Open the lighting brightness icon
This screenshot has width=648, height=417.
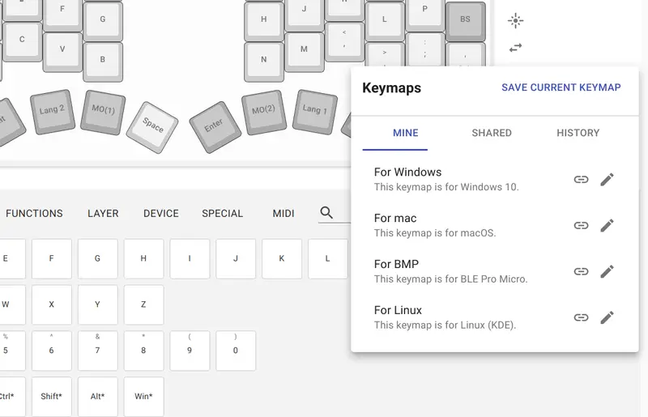(x=515, y=21)
